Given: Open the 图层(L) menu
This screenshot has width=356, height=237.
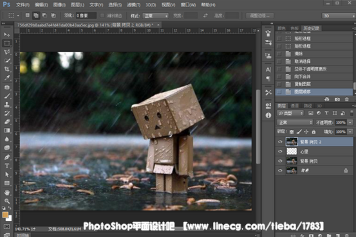Looking at the screenshot, I should pyautogui.click(x=78, y=4).
